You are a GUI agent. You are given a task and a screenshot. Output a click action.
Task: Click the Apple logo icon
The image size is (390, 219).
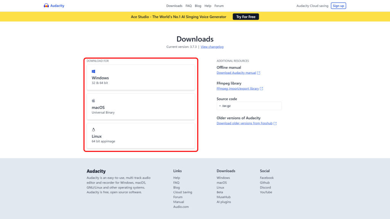pyautogui.click(x=94, y=100)
